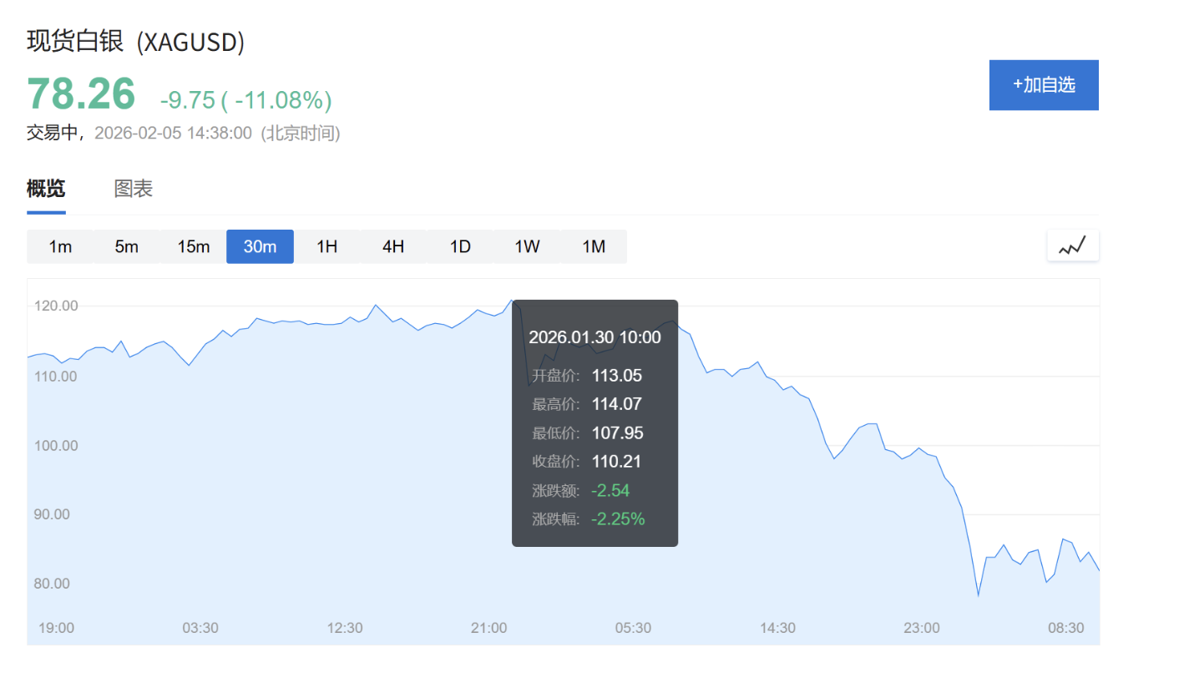Image resolution: width=1184 pixels, height=683 pixels.
Task: Add XAGUSD to watchlist with +加自选
Action: click(x=1044, y=85)
